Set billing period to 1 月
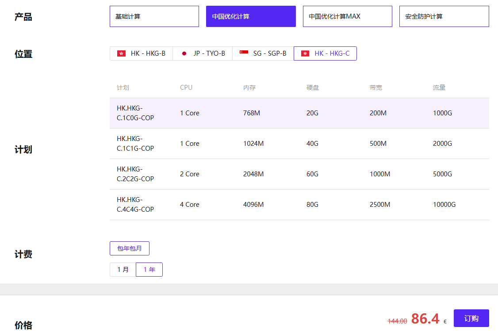The height and width of the screenshot is (331, 498). (123, 270)
